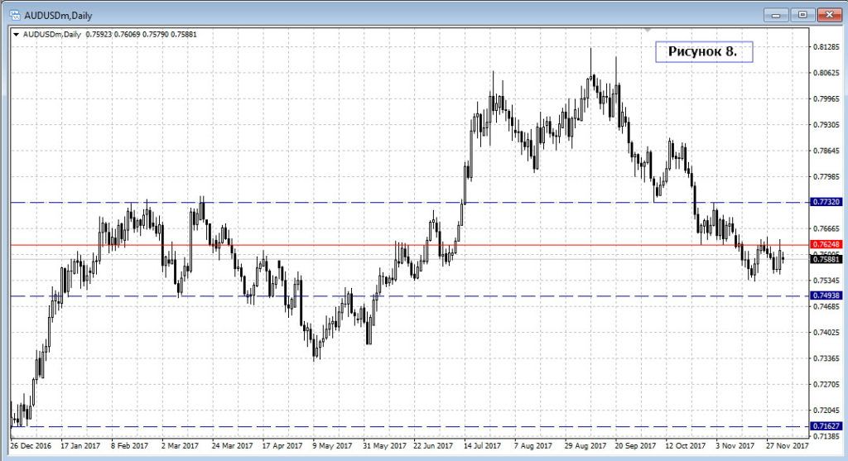Click the 9 May 2017 date label

pyautogui.click(x=329, y=444)
